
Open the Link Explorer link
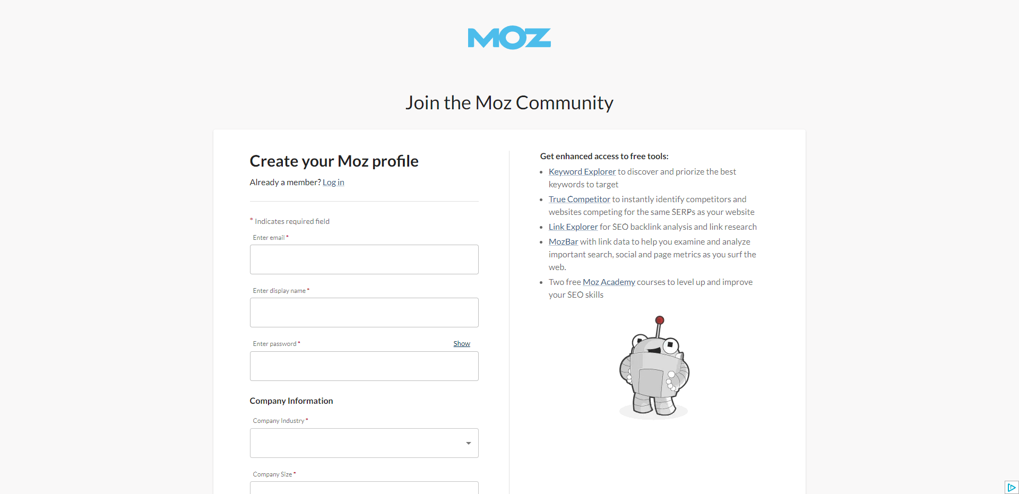pyautogui.click(x=573, y=227)
